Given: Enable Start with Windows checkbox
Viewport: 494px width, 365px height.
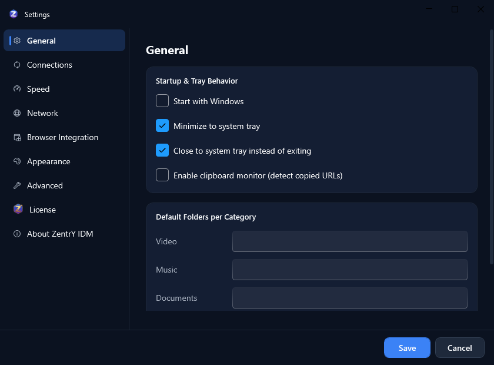Looking at the screenshot, I should [x=162, y=101].
